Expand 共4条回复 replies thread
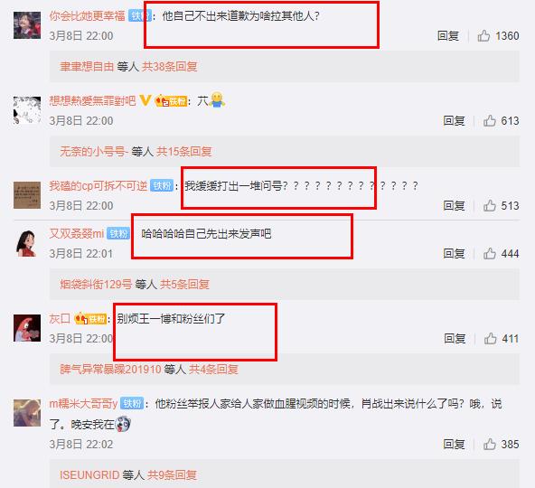The width and height of the screenshot is (535, 488). (x=213, y=369)
